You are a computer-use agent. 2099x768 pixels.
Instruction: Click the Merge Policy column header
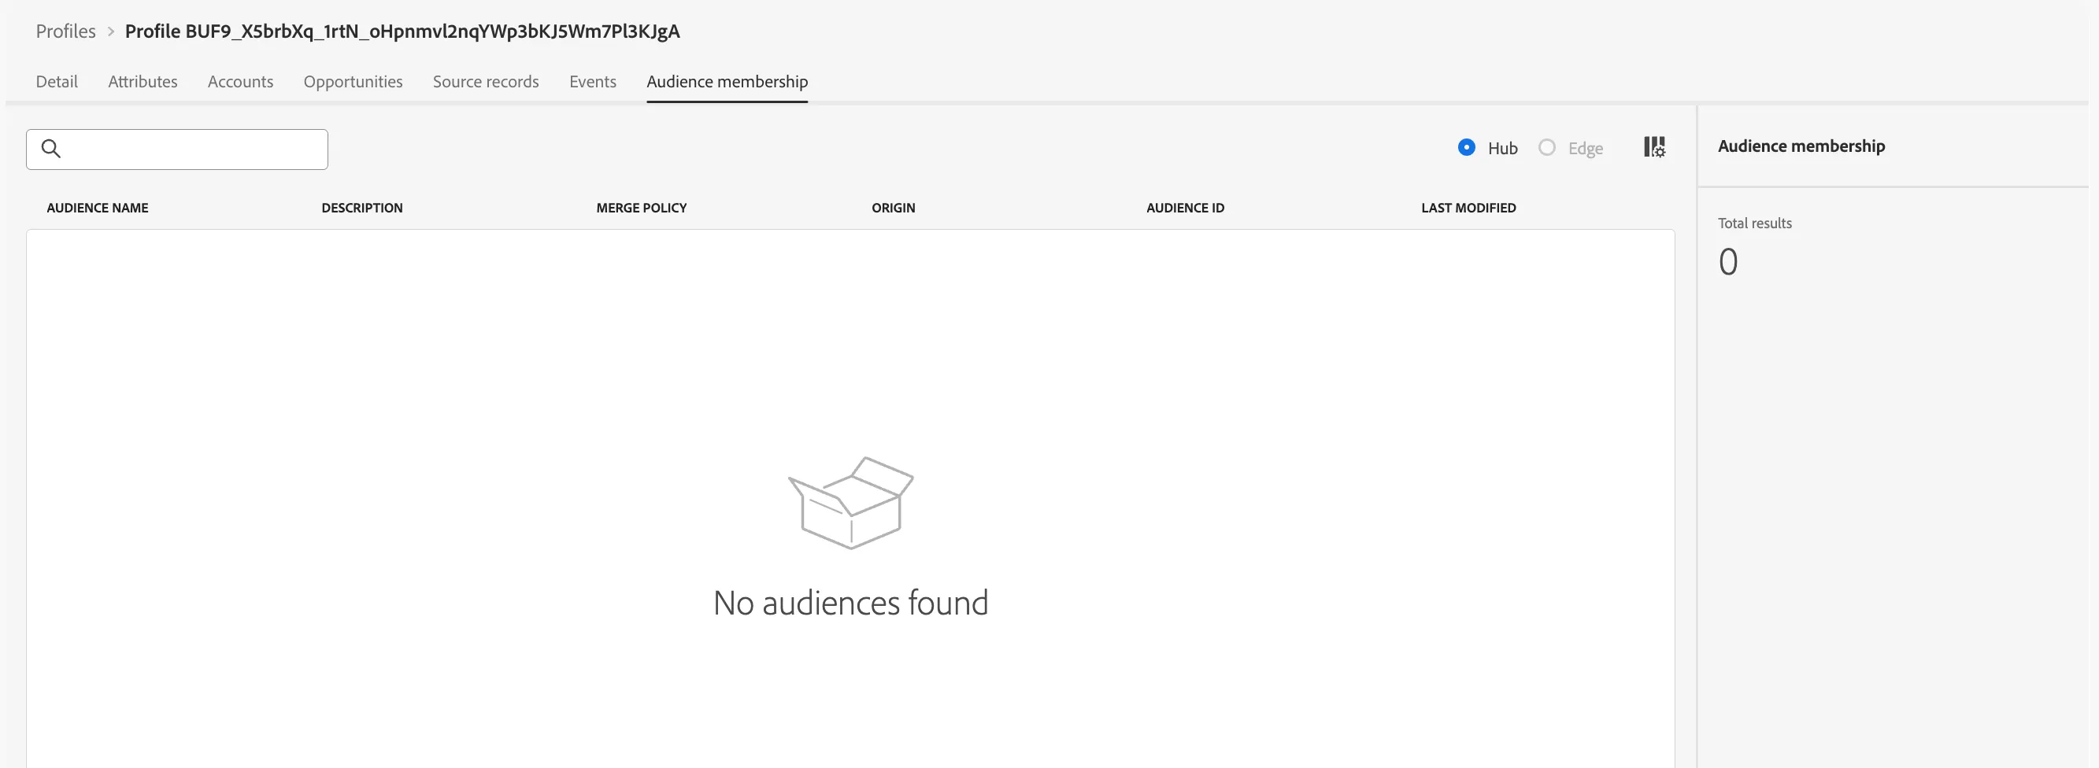coord(641,208)
